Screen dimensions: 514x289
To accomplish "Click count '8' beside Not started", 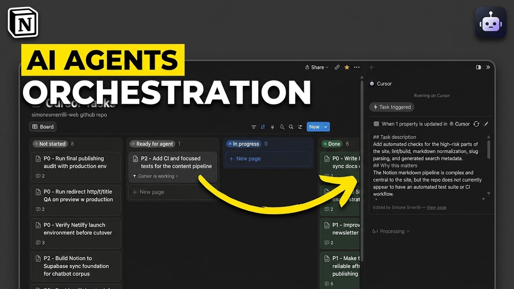I will (72, 144).
